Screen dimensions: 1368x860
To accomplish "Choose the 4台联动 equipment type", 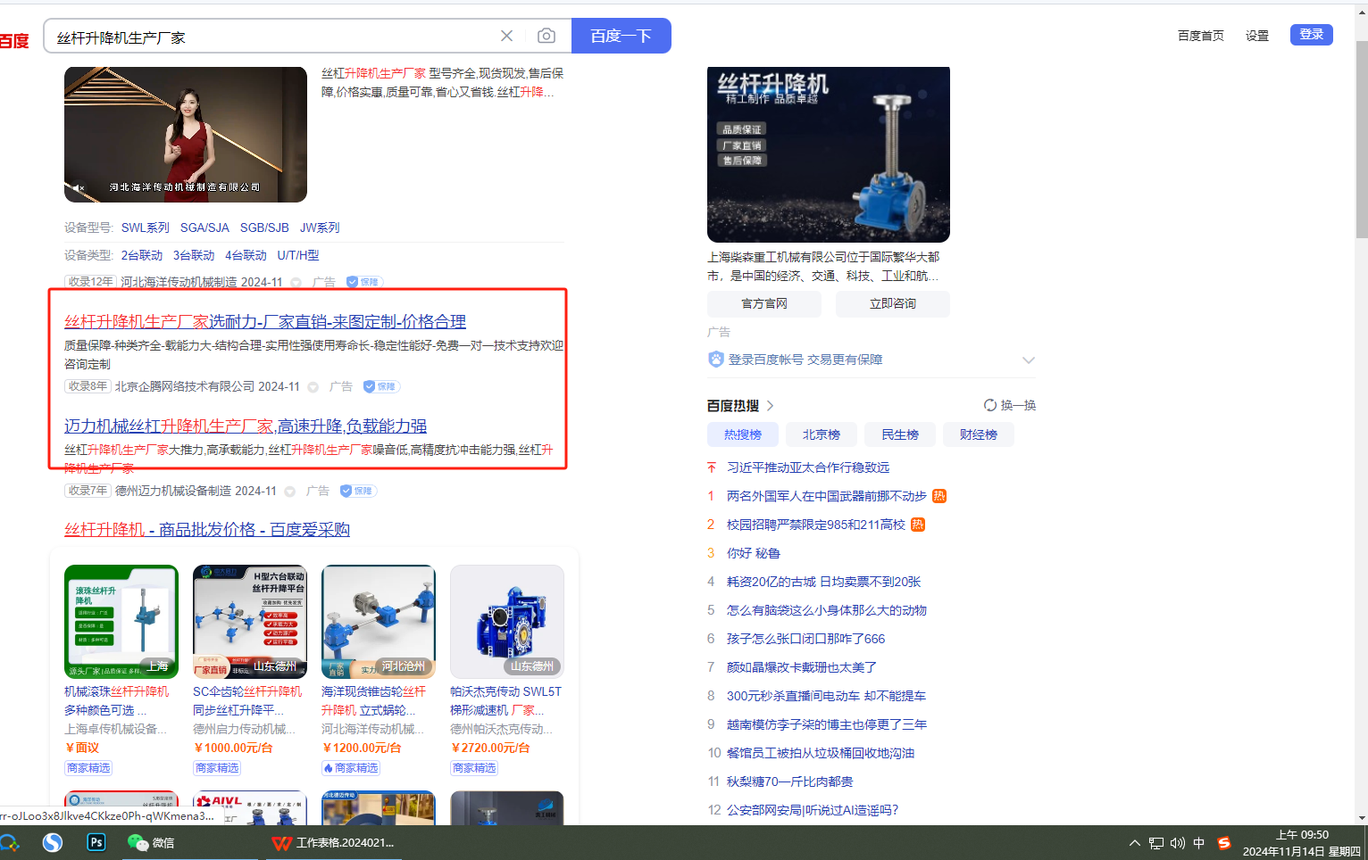I will coord(246,255).
